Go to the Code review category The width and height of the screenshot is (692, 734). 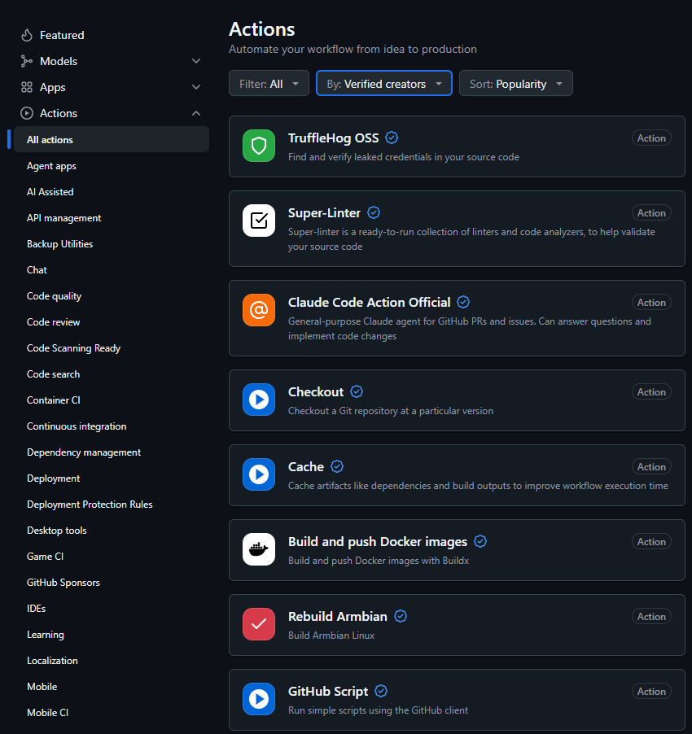pos(54,322)
